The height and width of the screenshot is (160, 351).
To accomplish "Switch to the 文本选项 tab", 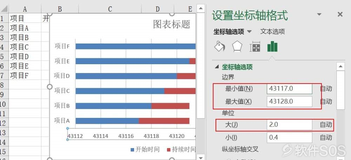I will [x=272, y=32].
